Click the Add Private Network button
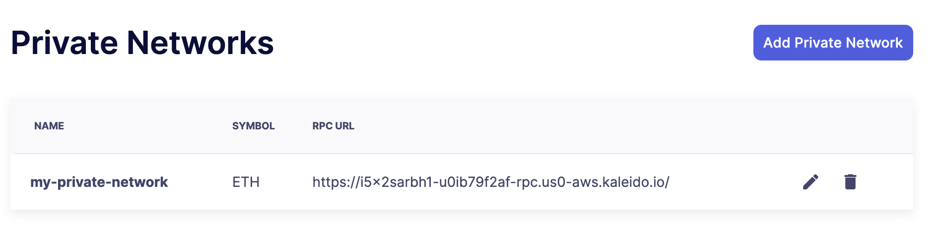Image resolution: width=942 pixels, height=233 pixels. click(833, 43)
